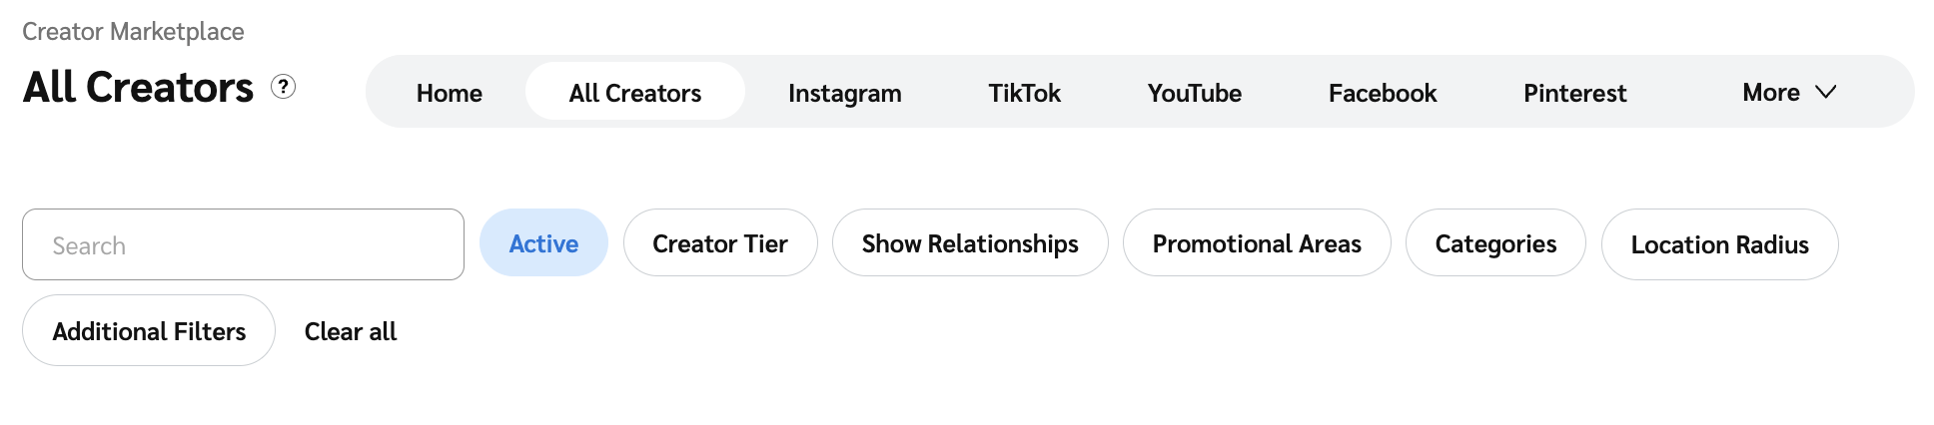Click the More chevron arrow
Image resolution: width=1934 pixels, height=425 pixels.
1826,92
